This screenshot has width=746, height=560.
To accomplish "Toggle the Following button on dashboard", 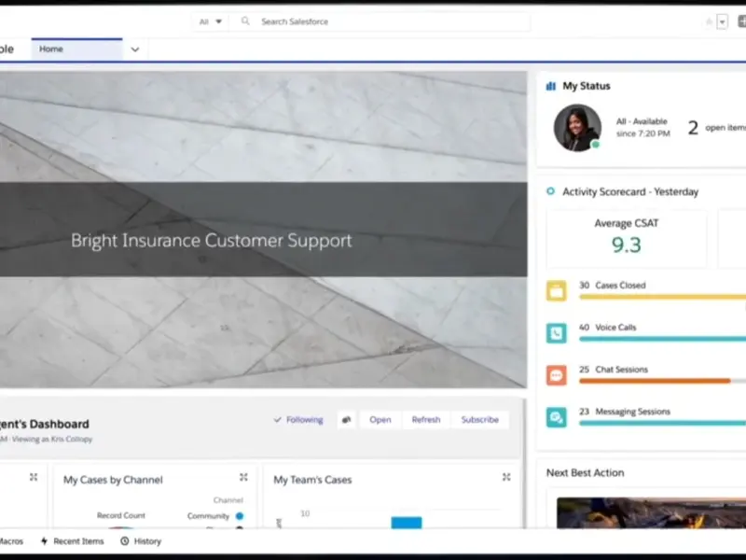I will click(298, 420).
